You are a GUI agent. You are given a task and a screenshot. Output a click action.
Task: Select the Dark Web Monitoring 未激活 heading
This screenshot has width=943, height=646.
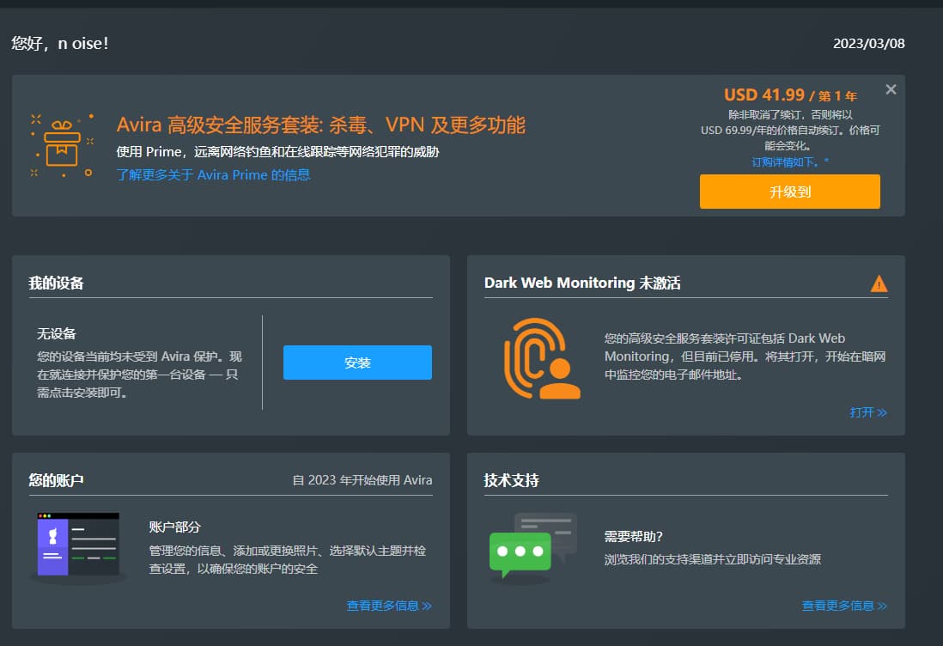582,283
